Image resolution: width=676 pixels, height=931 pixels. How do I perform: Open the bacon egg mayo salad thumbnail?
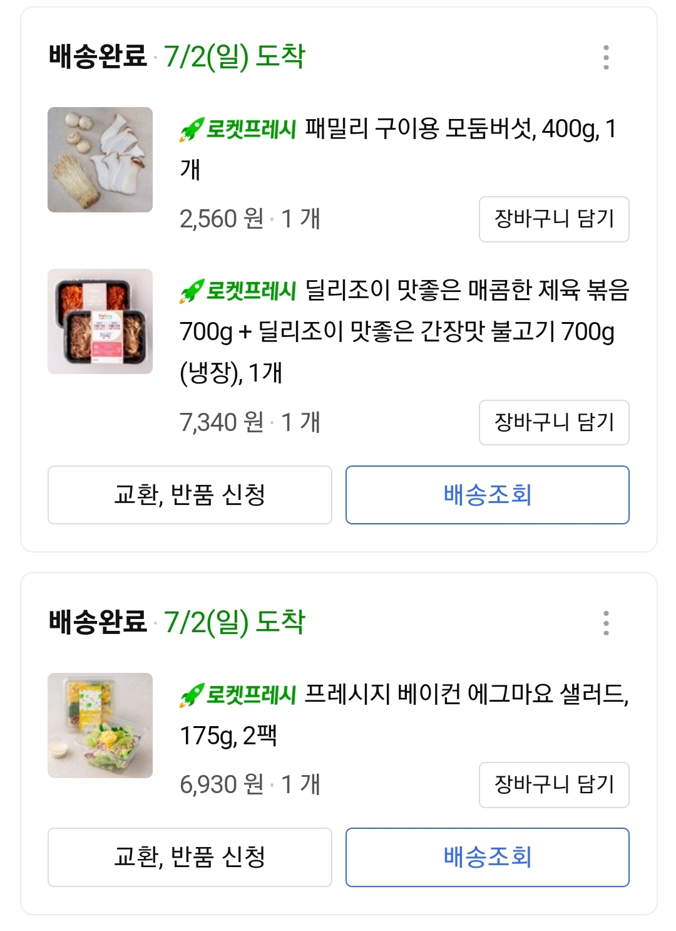pyautogui.click(x=100, y=726)
